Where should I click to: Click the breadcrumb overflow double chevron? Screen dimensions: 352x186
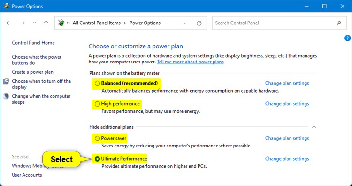[68, 23]
